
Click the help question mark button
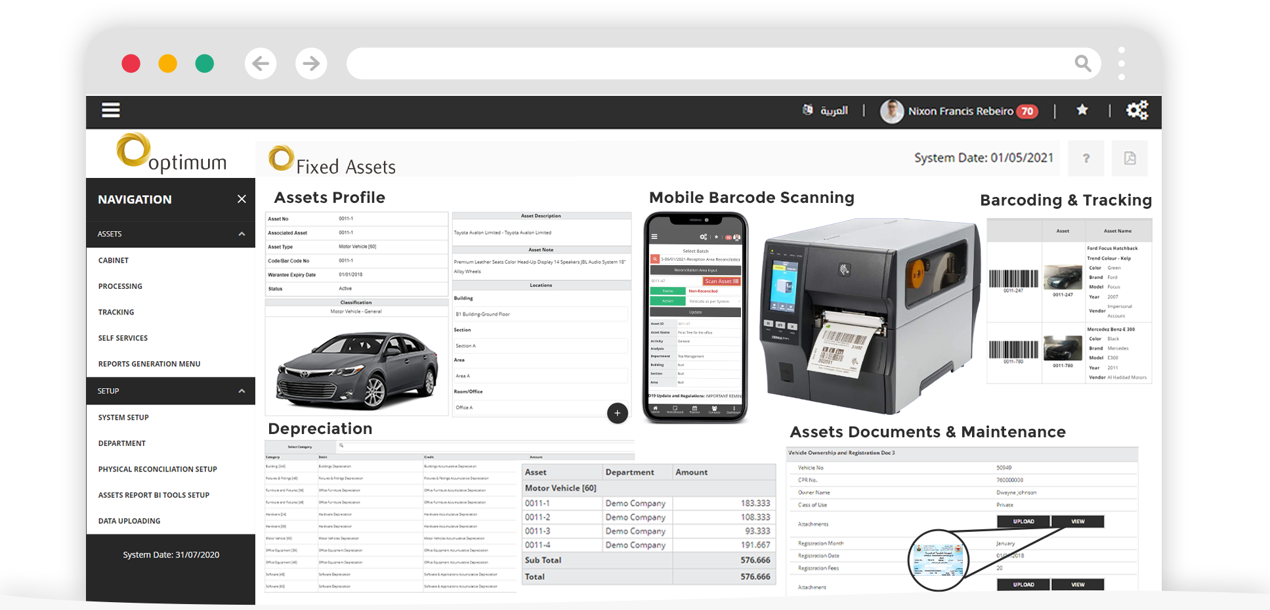(x=1086, y=158)
